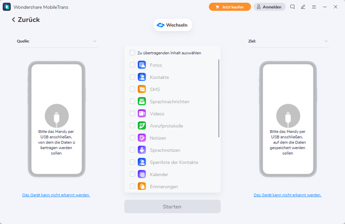
Task: Toggle the Sperrliste der Kontakte checkbox
Action: (x=132, y=162)
